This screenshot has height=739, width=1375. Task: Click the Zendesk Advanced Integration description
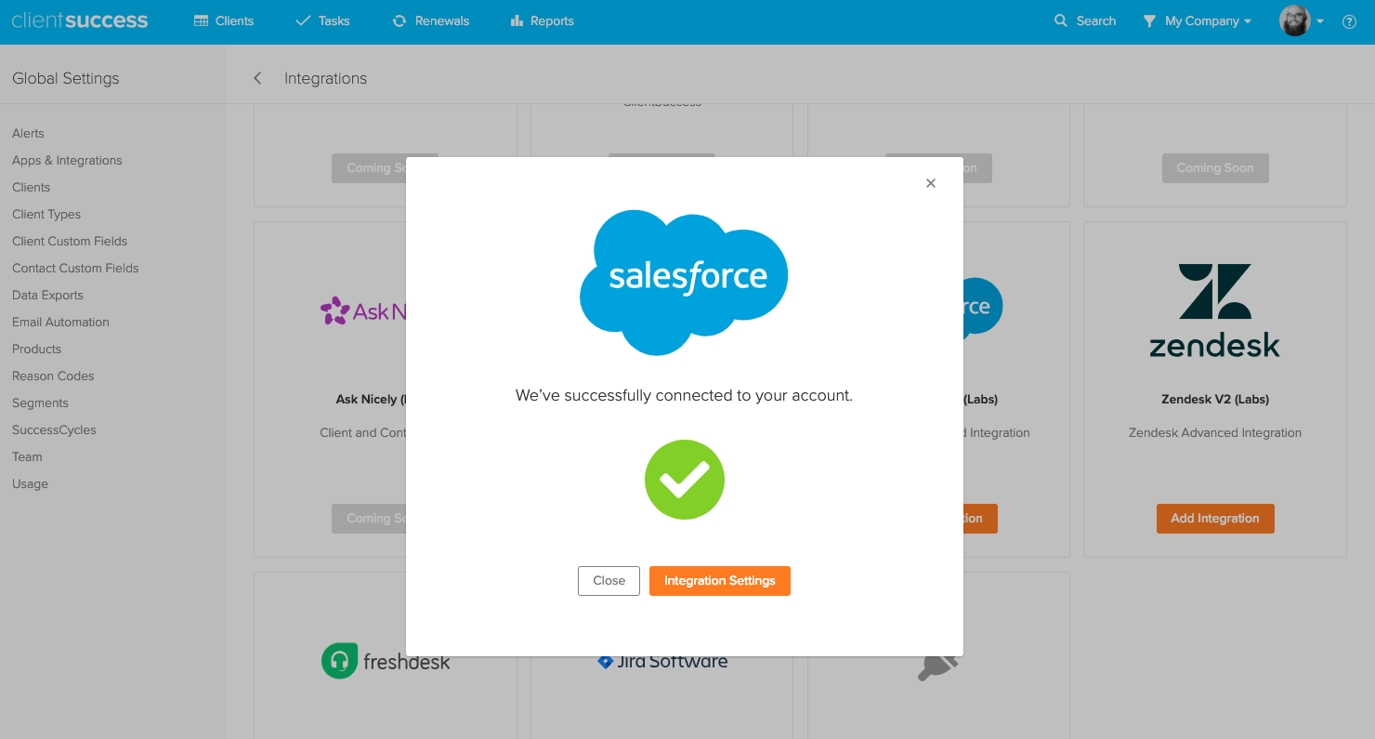pyautogui.click(x=1215, y=432)
